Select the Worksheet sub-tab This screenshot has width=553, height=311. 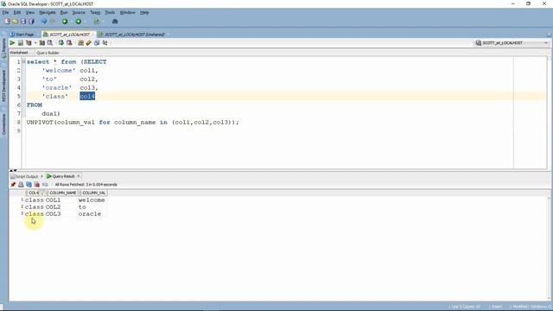(x=19, y=53)
